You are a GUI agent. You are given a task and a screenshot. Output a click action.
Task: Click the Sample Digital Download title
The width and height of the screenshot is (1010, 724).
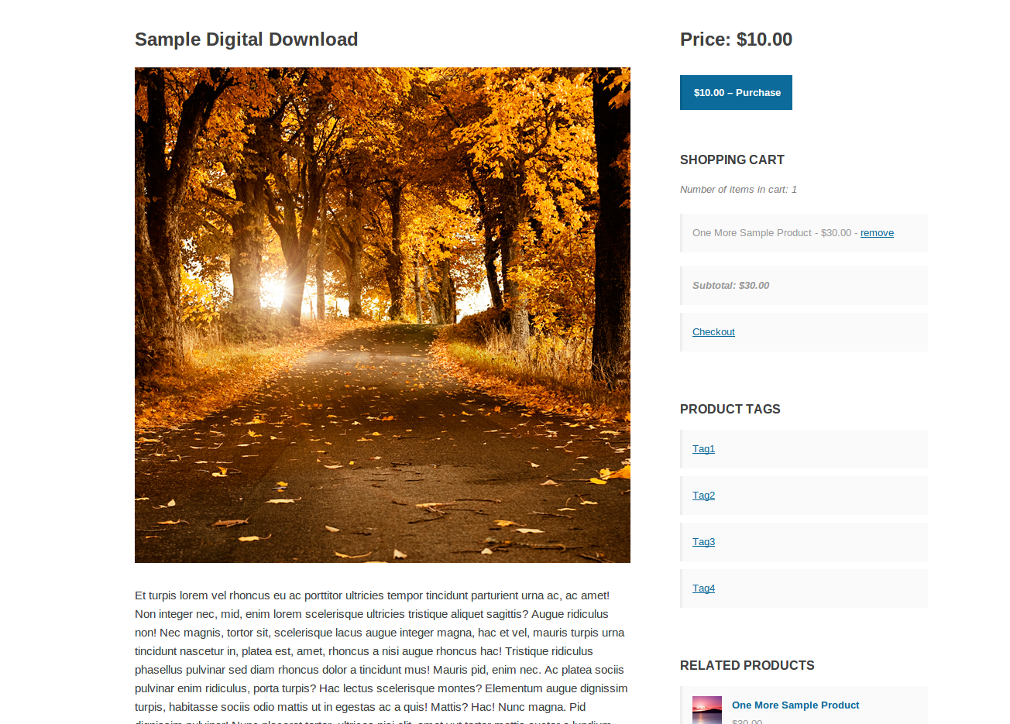tap(246, 39)
